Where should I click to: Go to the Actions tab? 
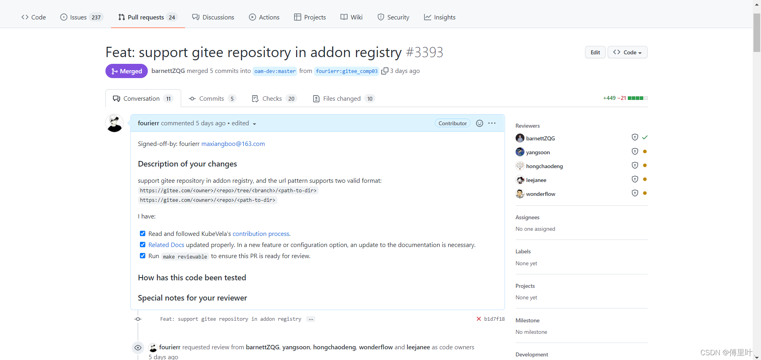[264, 17]
